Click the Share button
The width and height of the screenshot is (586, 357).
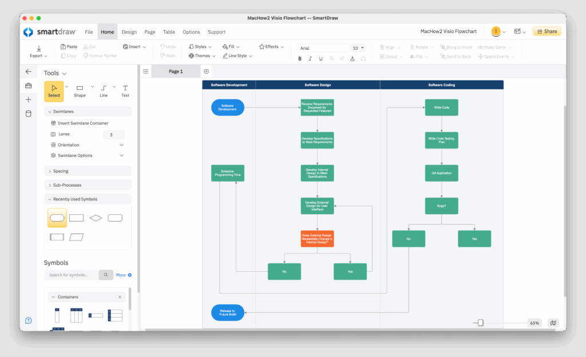click(x=547, y=31)
